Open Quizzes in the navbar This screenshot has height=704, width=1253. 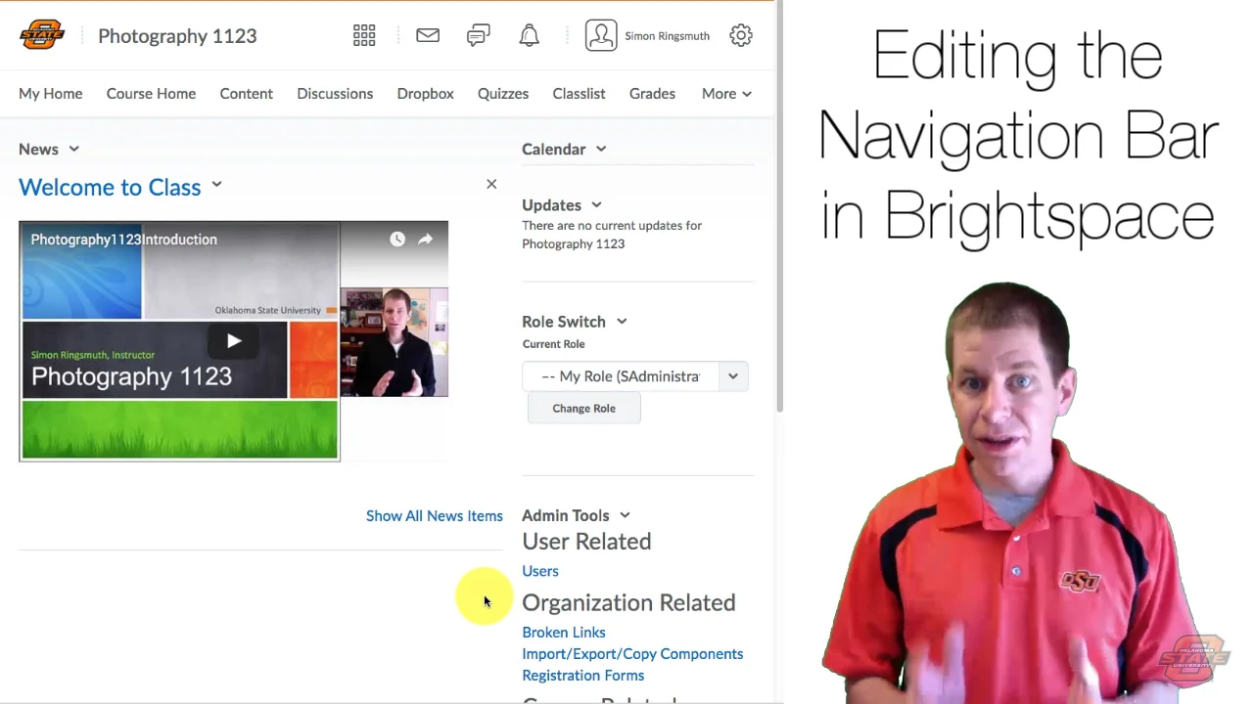503,94
